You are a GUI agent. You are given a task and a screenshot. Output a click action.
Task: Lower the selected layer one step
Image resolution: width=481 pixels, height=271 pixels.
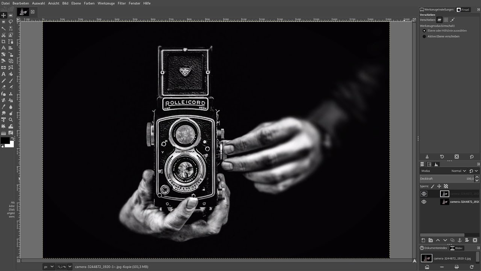[x=445, y=241]
